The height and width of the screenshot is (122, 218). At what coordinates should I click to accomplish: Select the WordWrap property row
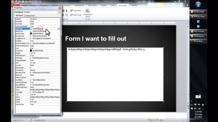pos(37,104)
